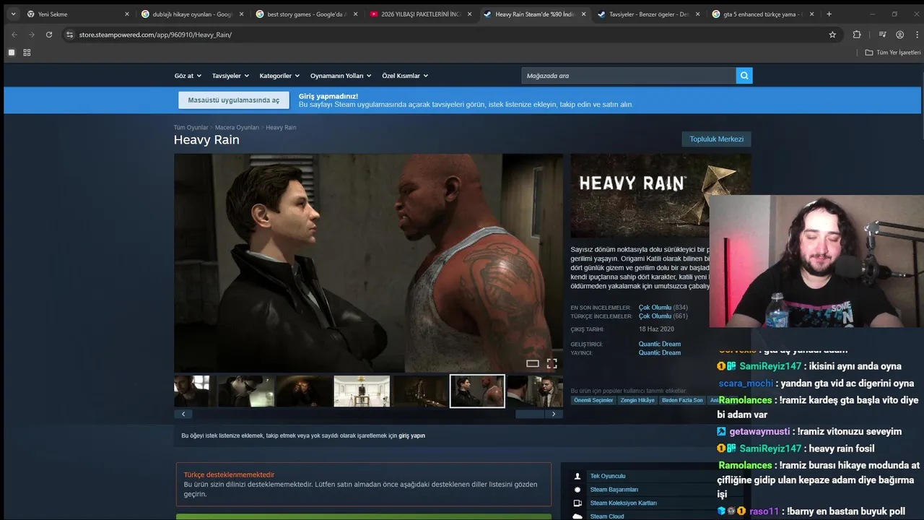924x520 pixels.
Task: Click the browser address bar URL
Action: [x=155, y=35]
